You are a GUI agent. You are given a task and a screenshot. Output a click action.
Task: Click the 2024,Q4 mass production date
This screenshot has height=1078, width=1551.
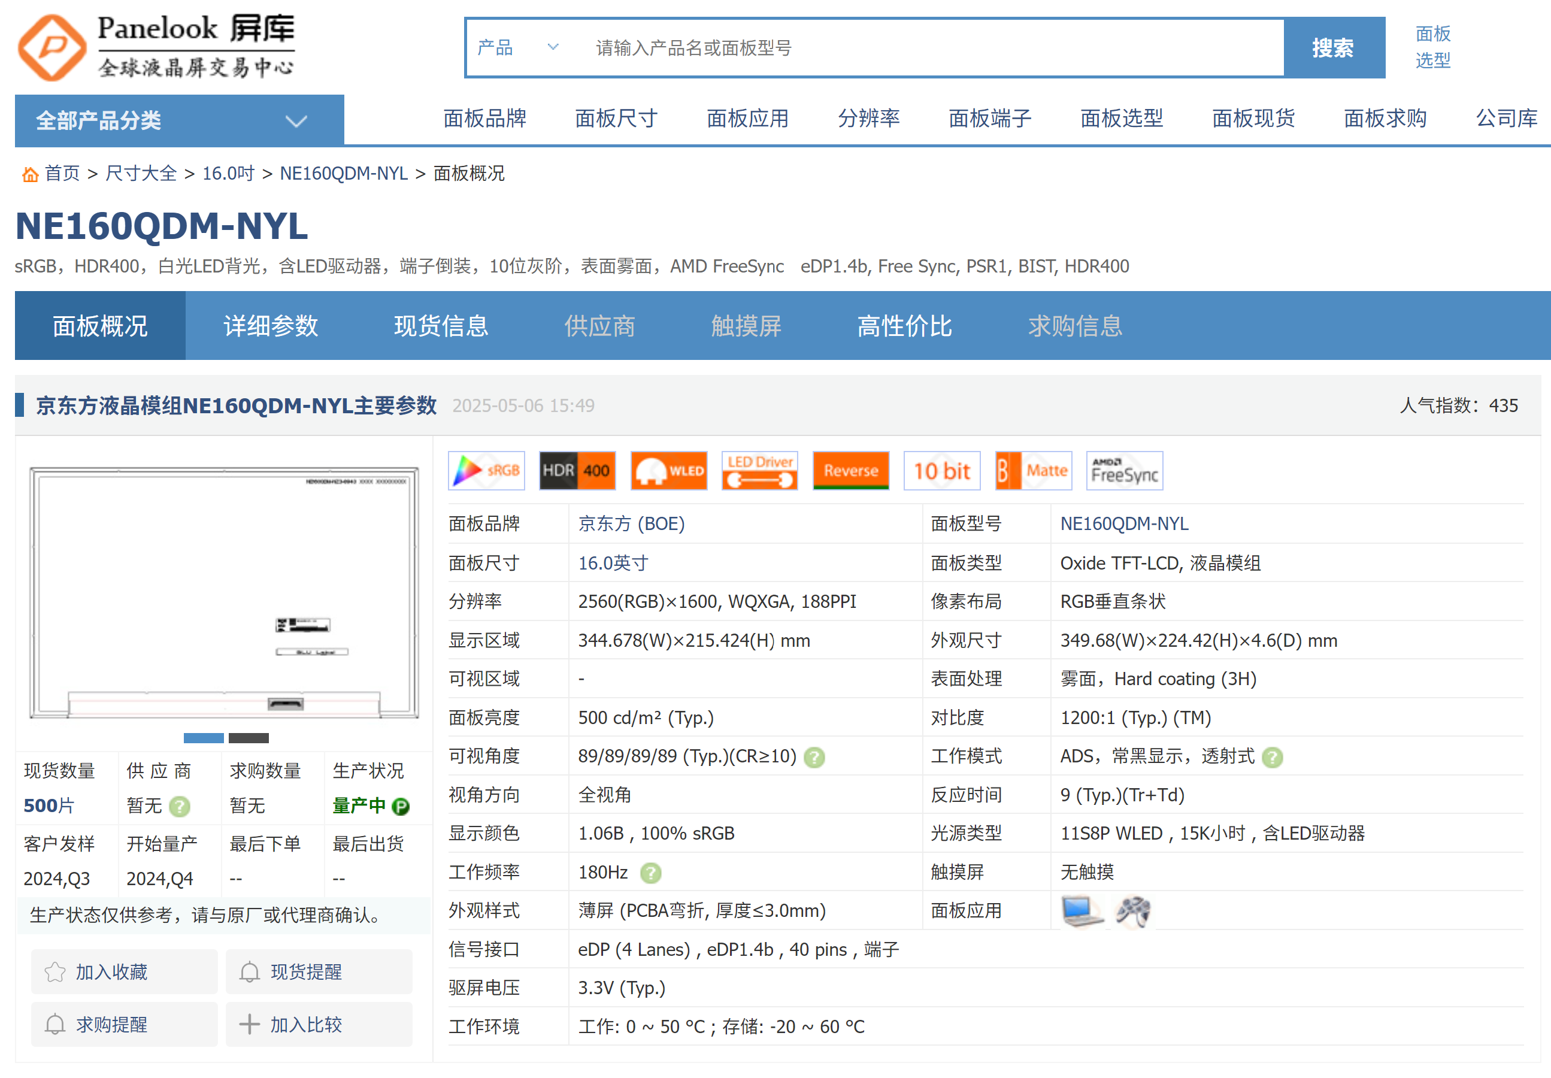pyautogui.click(x=159, y=879)
